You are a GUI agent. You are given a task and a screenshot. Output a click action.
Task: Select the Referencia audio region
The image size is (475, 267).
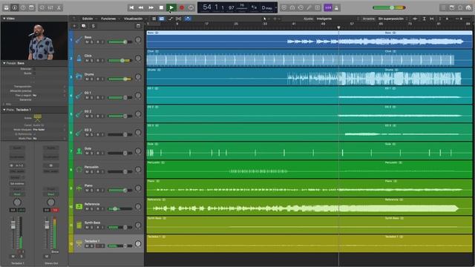(309, 206)
